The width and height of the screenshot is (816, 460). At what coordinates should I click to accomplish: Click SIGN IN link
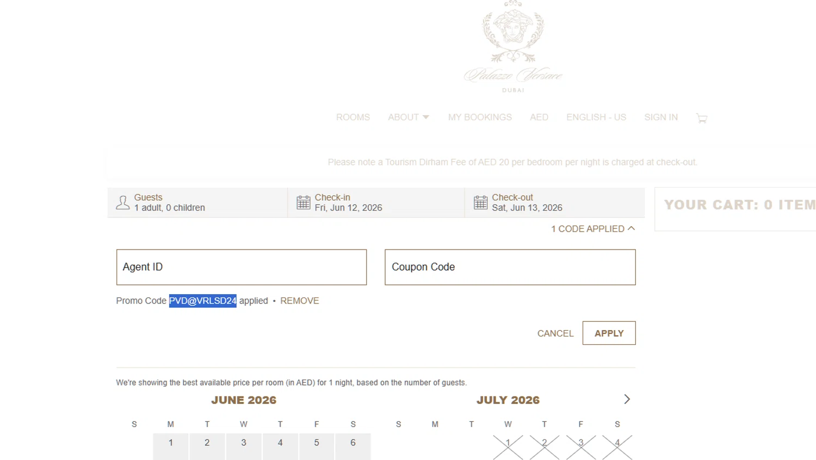661,117
